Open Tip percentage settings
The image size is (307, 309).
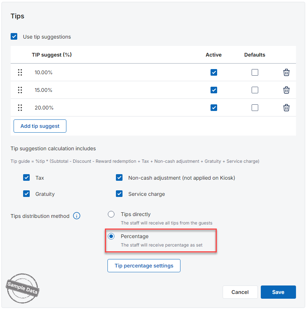[144, 266]
